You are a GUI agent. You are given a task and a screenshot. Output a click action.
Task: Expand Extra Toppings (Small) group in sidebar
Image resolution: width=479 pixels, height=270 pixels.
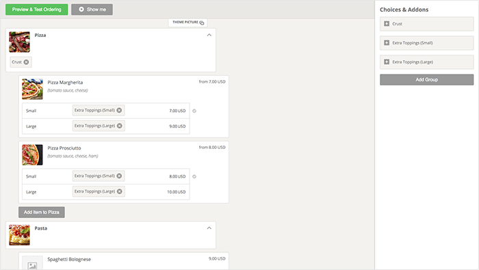pyautogui.click(x=387, y=42)
